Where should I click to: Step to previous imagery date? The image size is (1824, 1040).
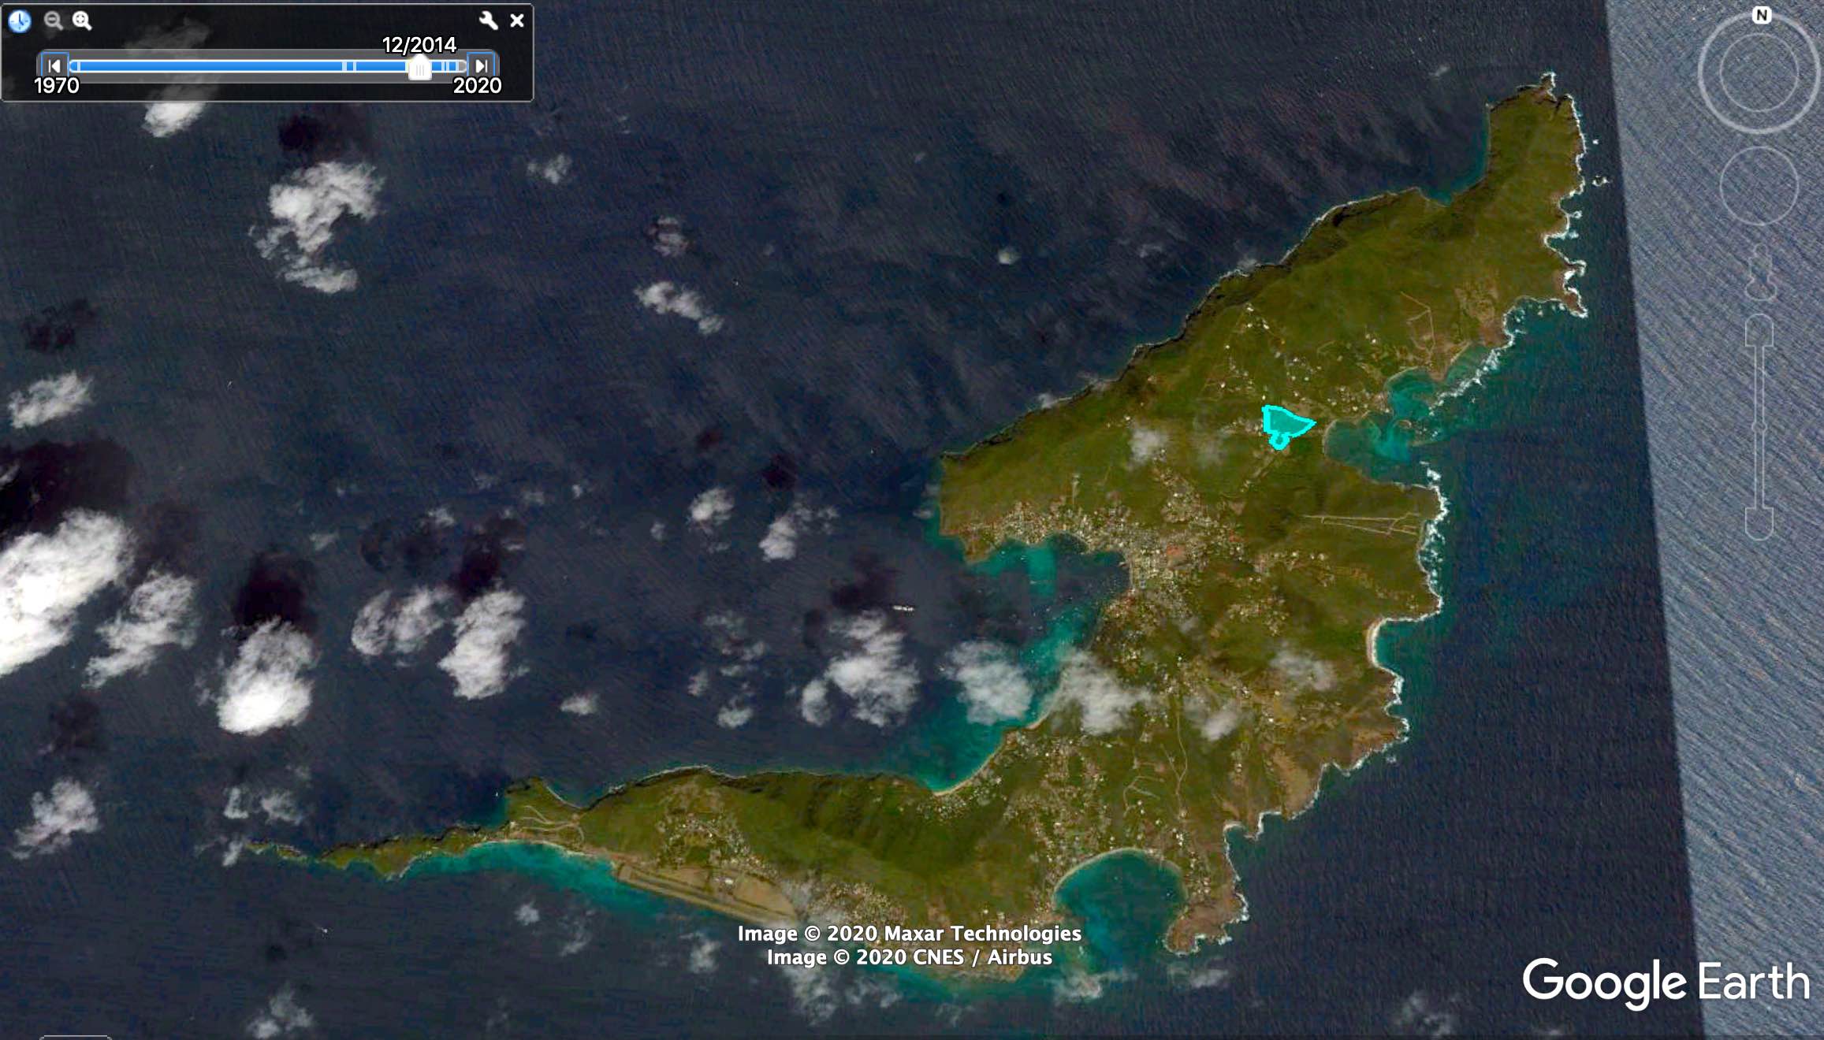coord(54,66)
